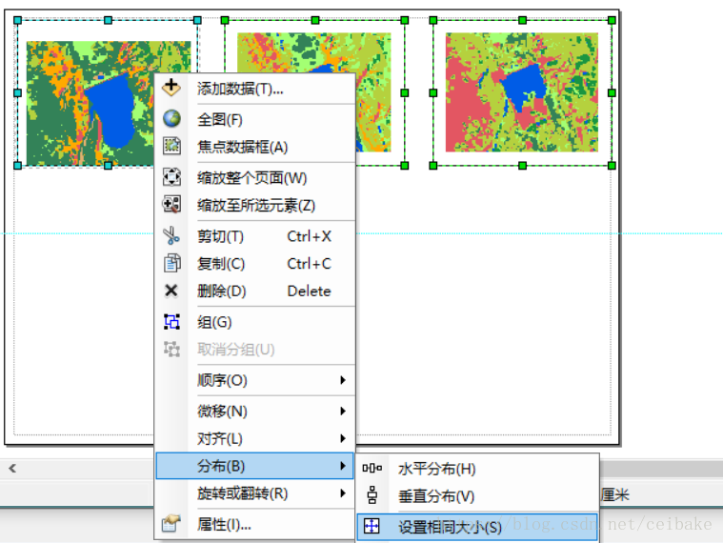Click the disabled 取消分组(U) entry

(x=255, y=350)
